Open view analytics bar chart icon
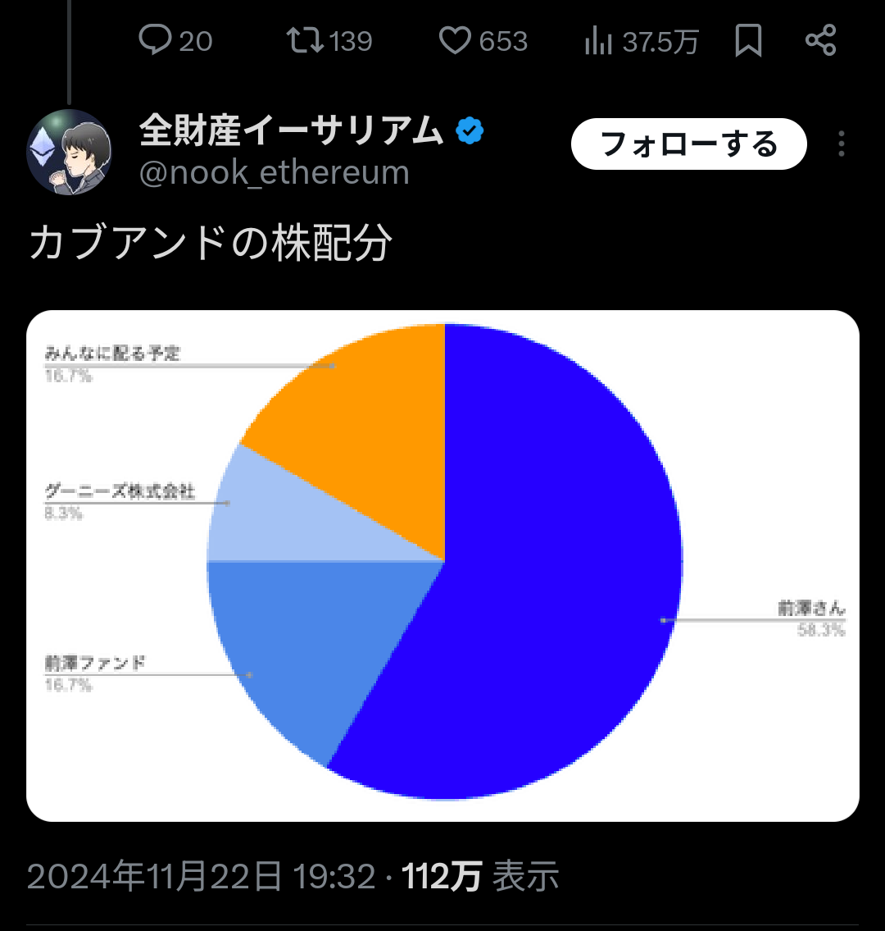This screenshot has height=931, width=885. pos(599,40)
